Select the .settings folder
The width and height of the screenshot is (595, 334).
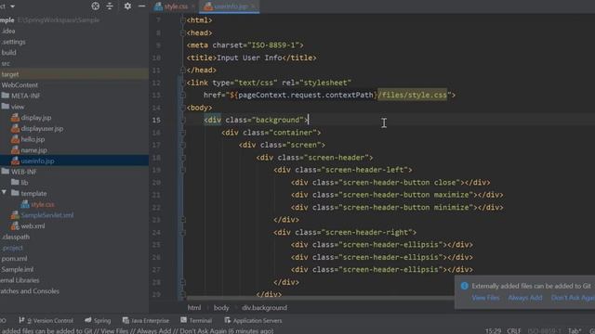(x=13, y=42)
